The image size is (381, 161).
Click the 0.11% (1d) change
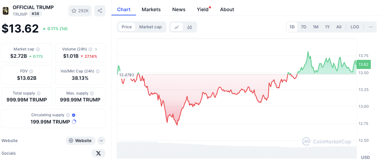pos(55,29)
